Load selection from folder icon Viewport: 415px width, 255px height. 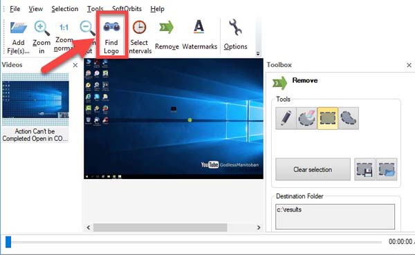click(387, 169)
